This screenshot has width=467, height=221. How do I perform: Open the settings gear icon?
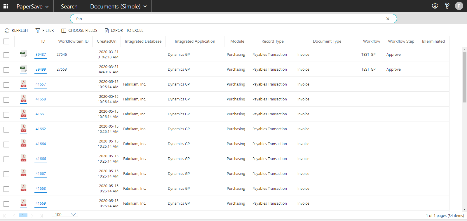pos(435,6)
